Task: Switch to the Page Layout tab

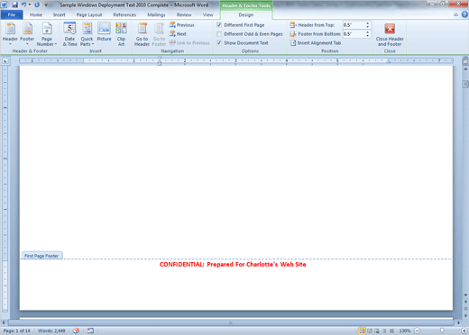Action: pyautogui.click(x=89, y=14)
